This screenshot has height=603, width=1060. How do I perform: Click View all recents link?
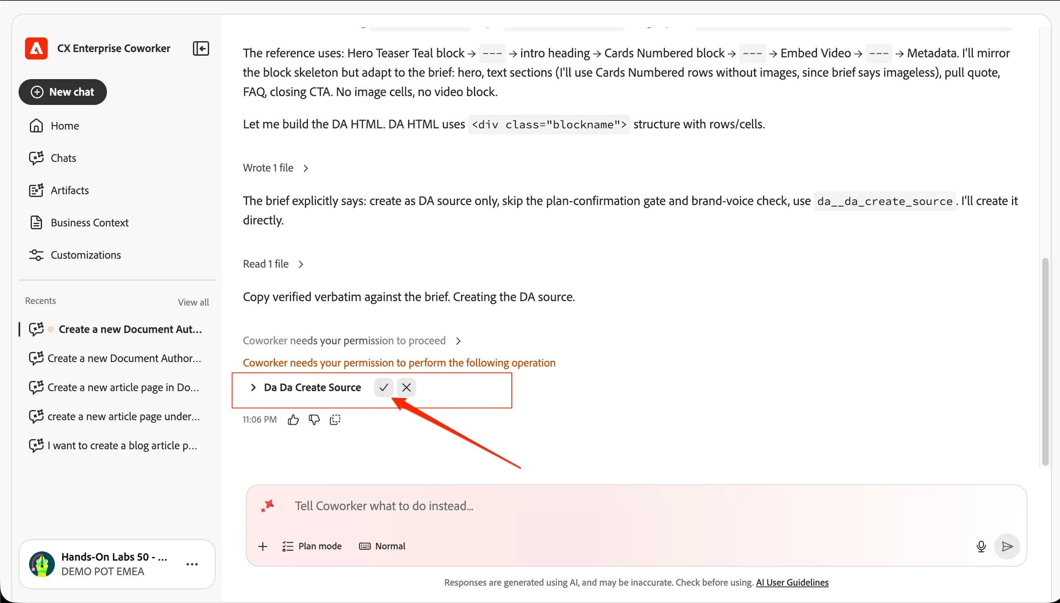point(193,302)
